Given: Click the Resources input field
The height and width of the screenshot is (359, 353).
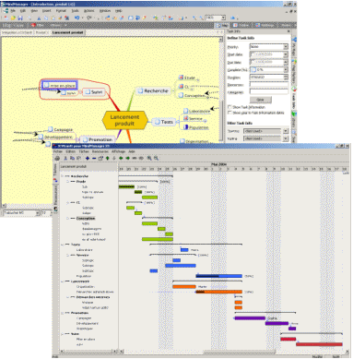Looking at the screenshot, I should 269,85.
